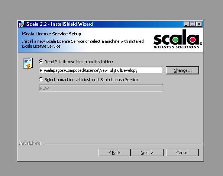Click the 'InstallShield' label text

click(30, 143)
